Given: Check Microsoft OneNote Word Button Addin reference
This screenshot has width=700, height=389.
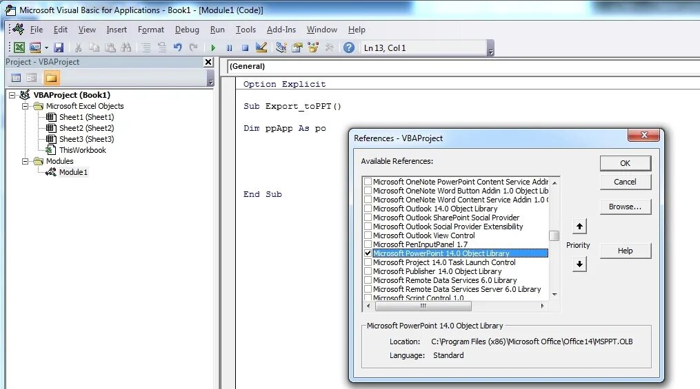Looking at the screenshot, I should (368, 191).
